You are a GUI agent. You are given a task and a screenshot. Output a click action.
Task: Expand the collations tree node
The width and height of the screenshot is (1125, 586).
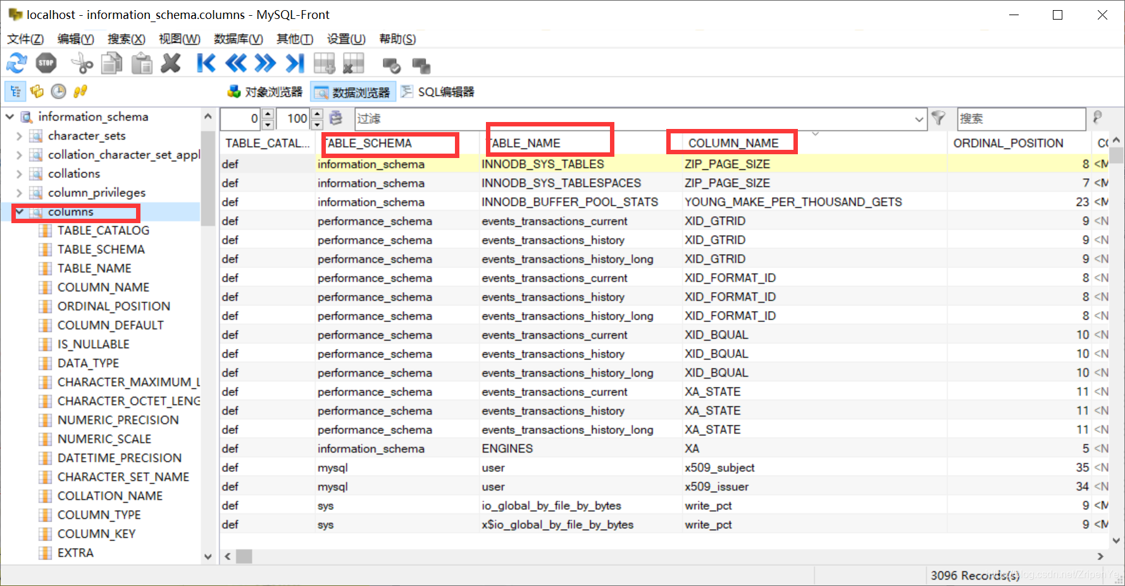point(19,174)
